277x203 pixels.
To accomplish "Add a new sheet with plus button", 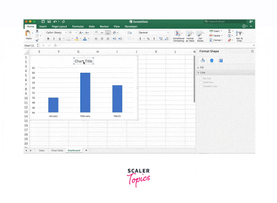I will coord(87,151).
